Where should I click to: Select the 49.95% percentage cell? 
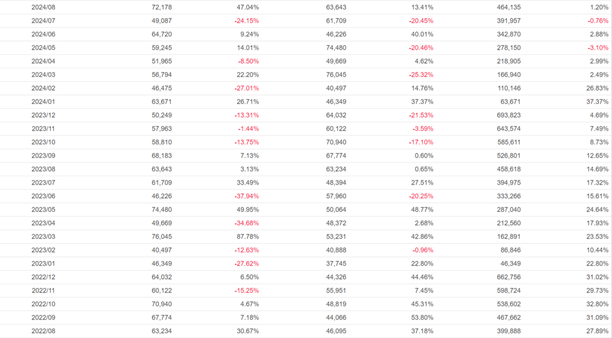click(247, 210)
